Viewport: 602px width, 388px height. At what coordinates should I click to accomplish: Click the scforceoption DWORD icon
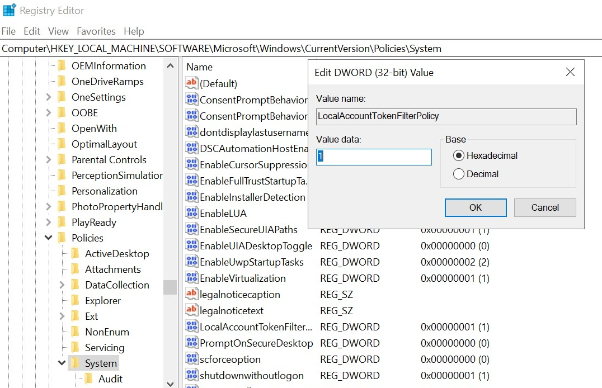[191, 358]
